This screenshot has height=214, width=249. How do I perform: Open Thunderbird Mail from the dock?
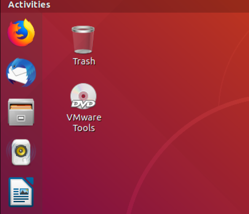coord(21,72)
